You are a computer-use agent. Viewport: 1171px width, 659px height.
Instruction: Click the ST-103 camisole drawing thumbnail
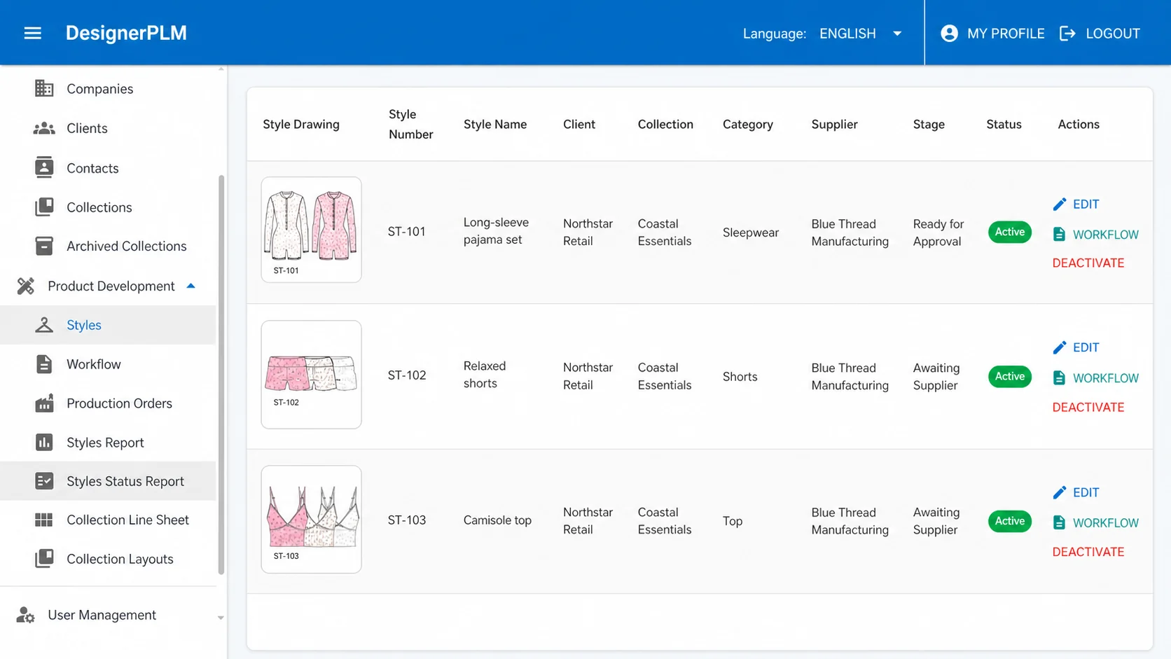pos(312,520)
